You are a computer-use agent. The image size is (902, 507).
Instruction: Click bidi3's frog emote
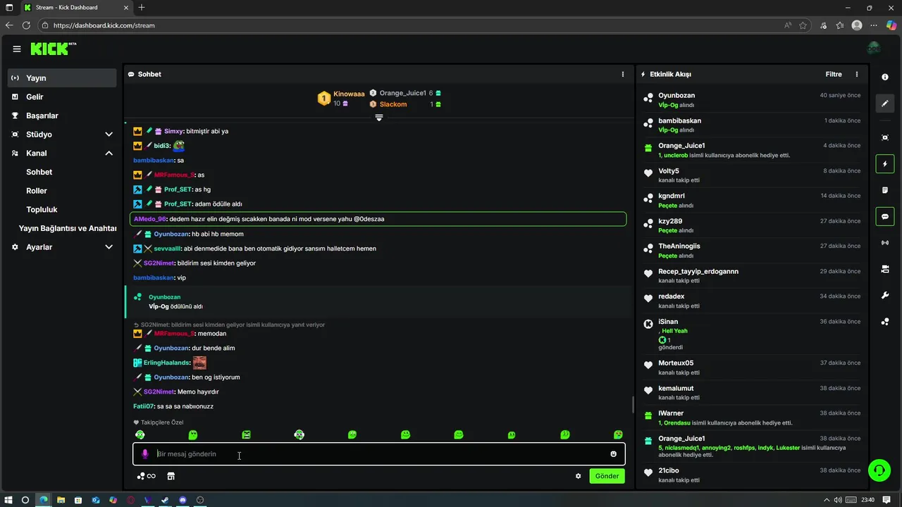pos(179,146)
